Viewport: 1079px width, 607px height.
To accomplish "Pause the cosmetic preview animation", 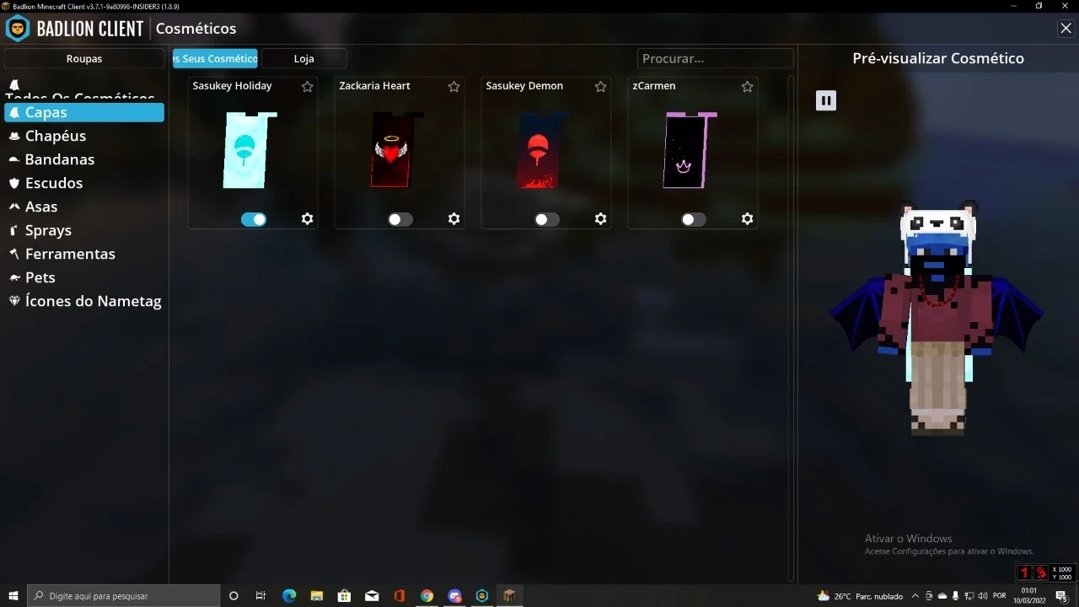I will 826,101.
